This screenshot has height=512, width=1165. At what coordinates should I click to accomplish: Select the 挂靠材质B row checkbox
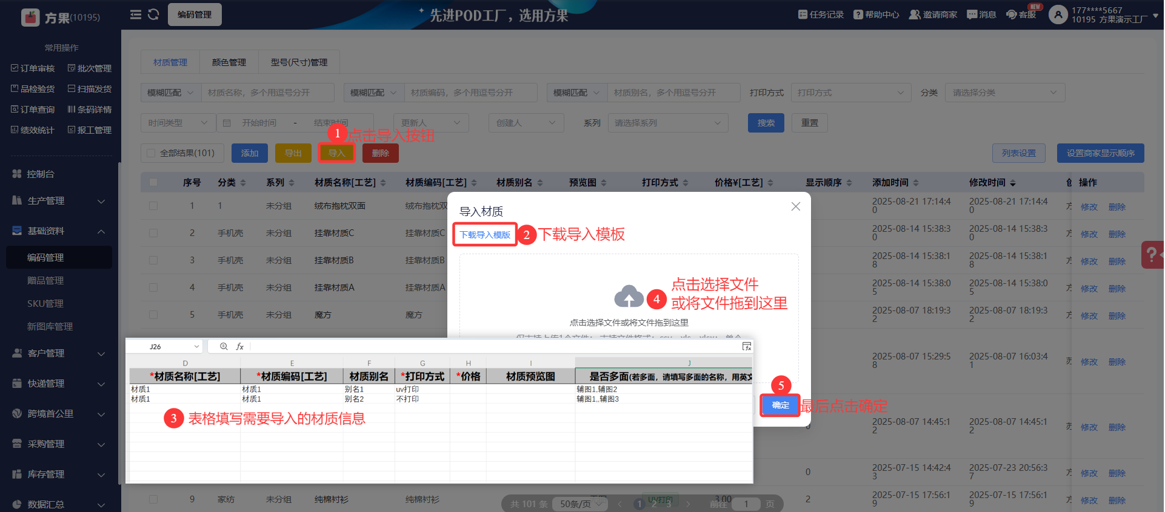[153, 260]
